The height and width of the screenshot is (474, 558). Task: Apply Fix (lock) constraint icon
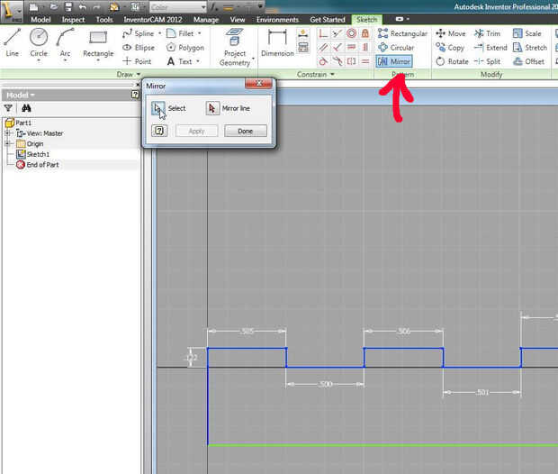(365, 33)
